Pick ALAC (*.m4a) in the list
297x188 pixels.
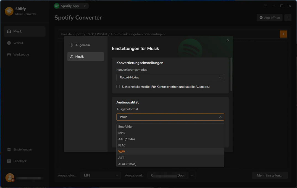click(170, 164)
